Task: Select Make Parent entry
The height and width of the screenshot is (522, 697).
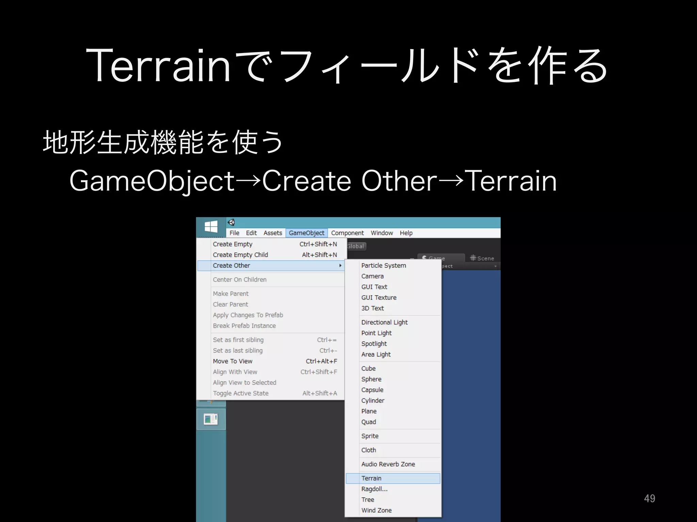Action: (271, 293)
